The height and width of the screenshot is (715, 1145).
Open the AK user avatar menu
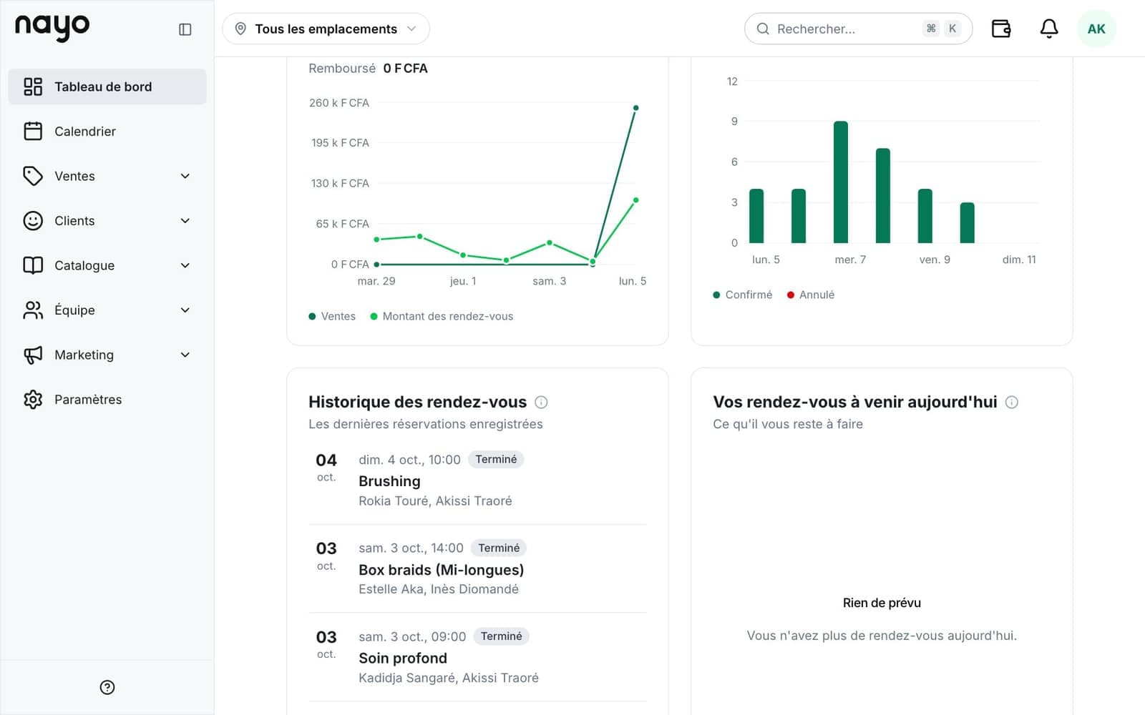point(1096,29)
